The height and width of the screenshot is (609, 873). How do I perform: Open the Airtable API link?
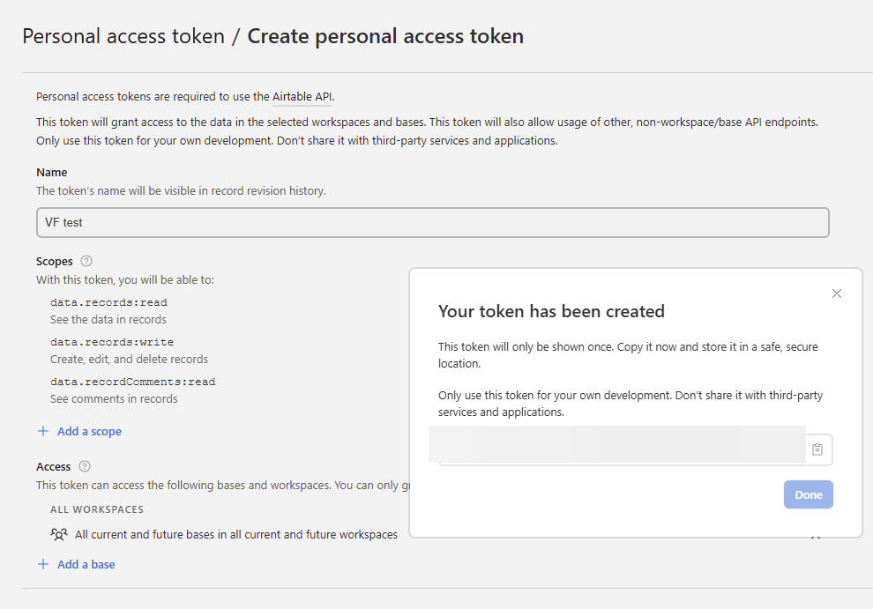pyautogui.click(x=302, y=97)
